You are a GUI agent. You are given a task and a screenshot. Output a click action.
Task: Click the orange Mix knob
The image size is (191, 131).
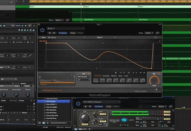click(x=154, y=80)
